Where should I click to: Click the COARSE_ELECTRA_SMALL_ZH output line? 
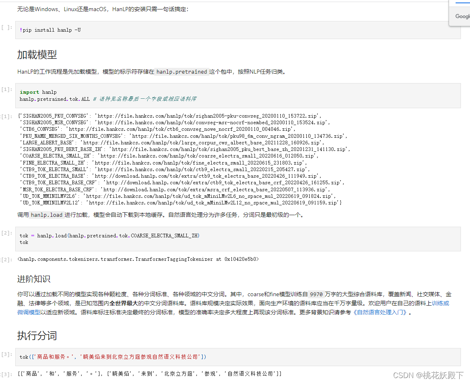click(169, 156)
